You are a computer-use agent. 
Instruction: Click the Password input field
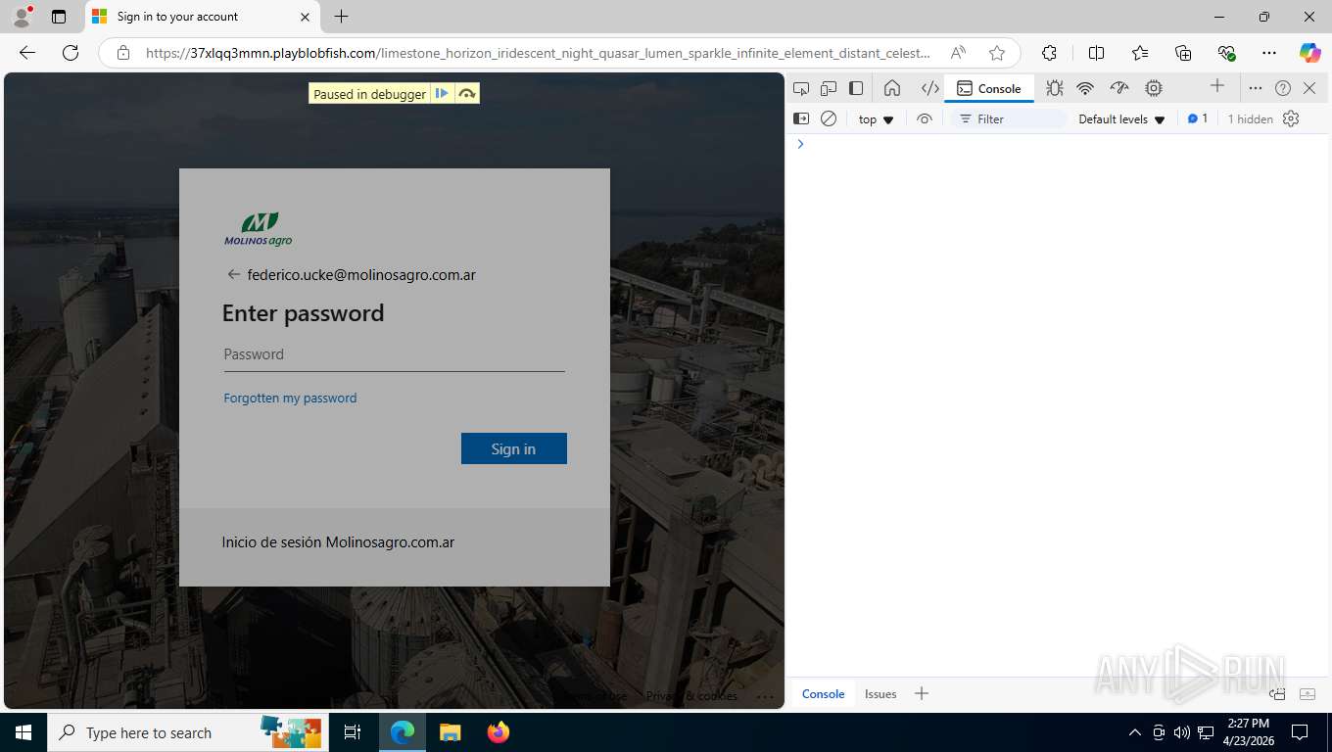(x=394, y=354)
